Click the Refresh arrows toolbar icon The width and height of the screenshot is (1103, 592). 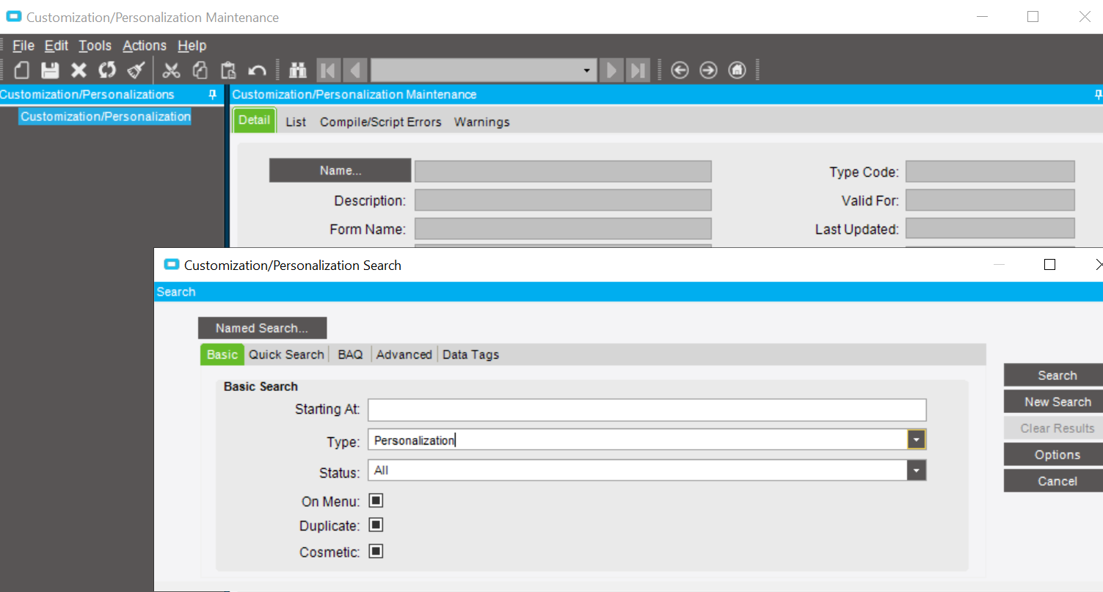(107, 70)
